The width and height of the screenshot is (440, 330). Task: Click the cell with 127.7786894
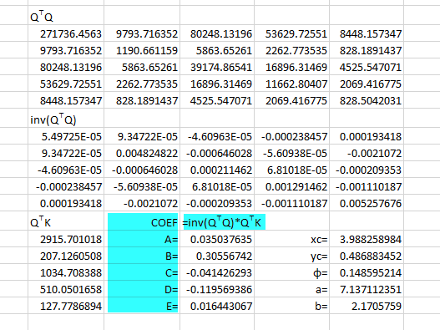[x=66, y=306]
